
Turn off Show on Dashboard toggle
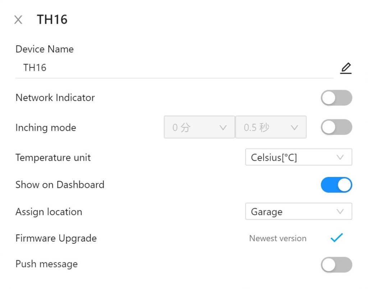coord(336,185)
